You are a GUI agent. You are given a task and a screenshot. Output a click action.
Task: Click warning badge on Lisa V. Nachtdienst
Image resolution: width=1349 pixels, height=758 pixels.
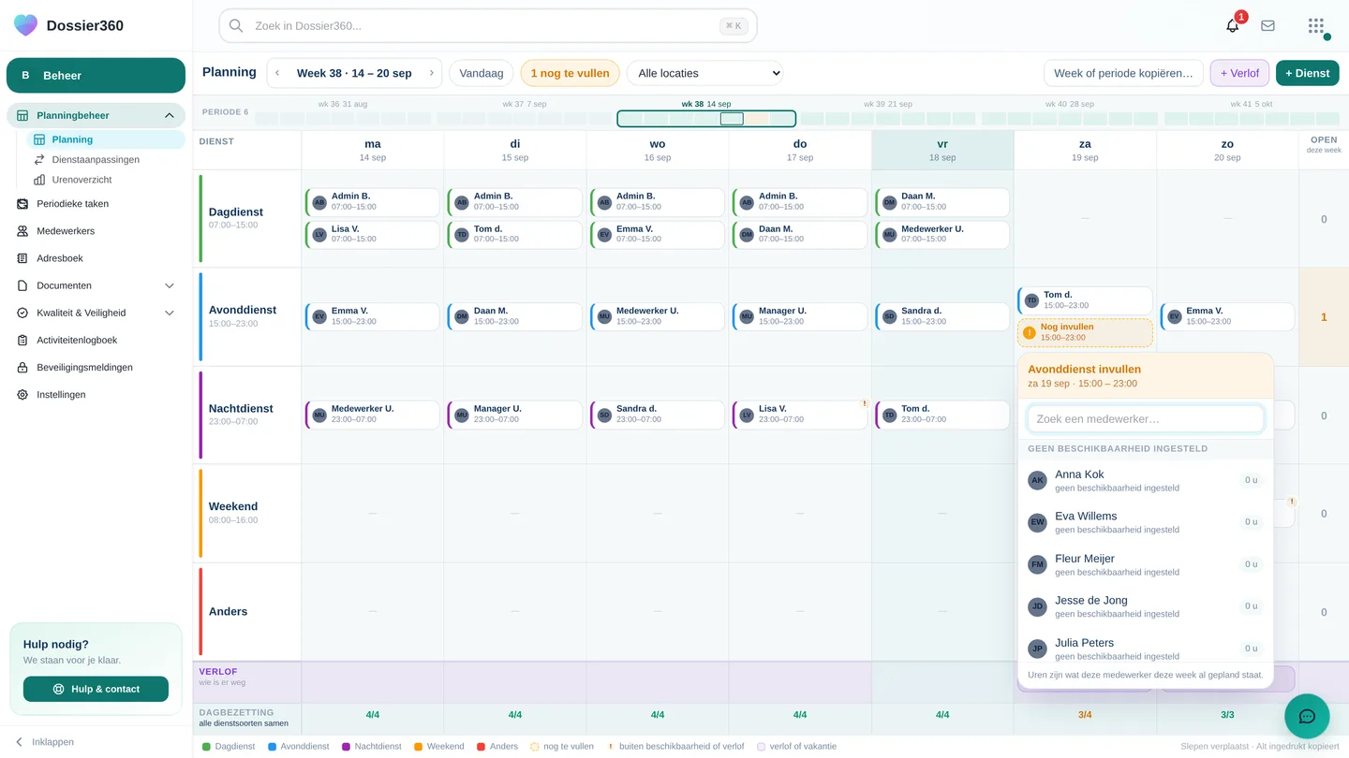click(x=863, y=403)
